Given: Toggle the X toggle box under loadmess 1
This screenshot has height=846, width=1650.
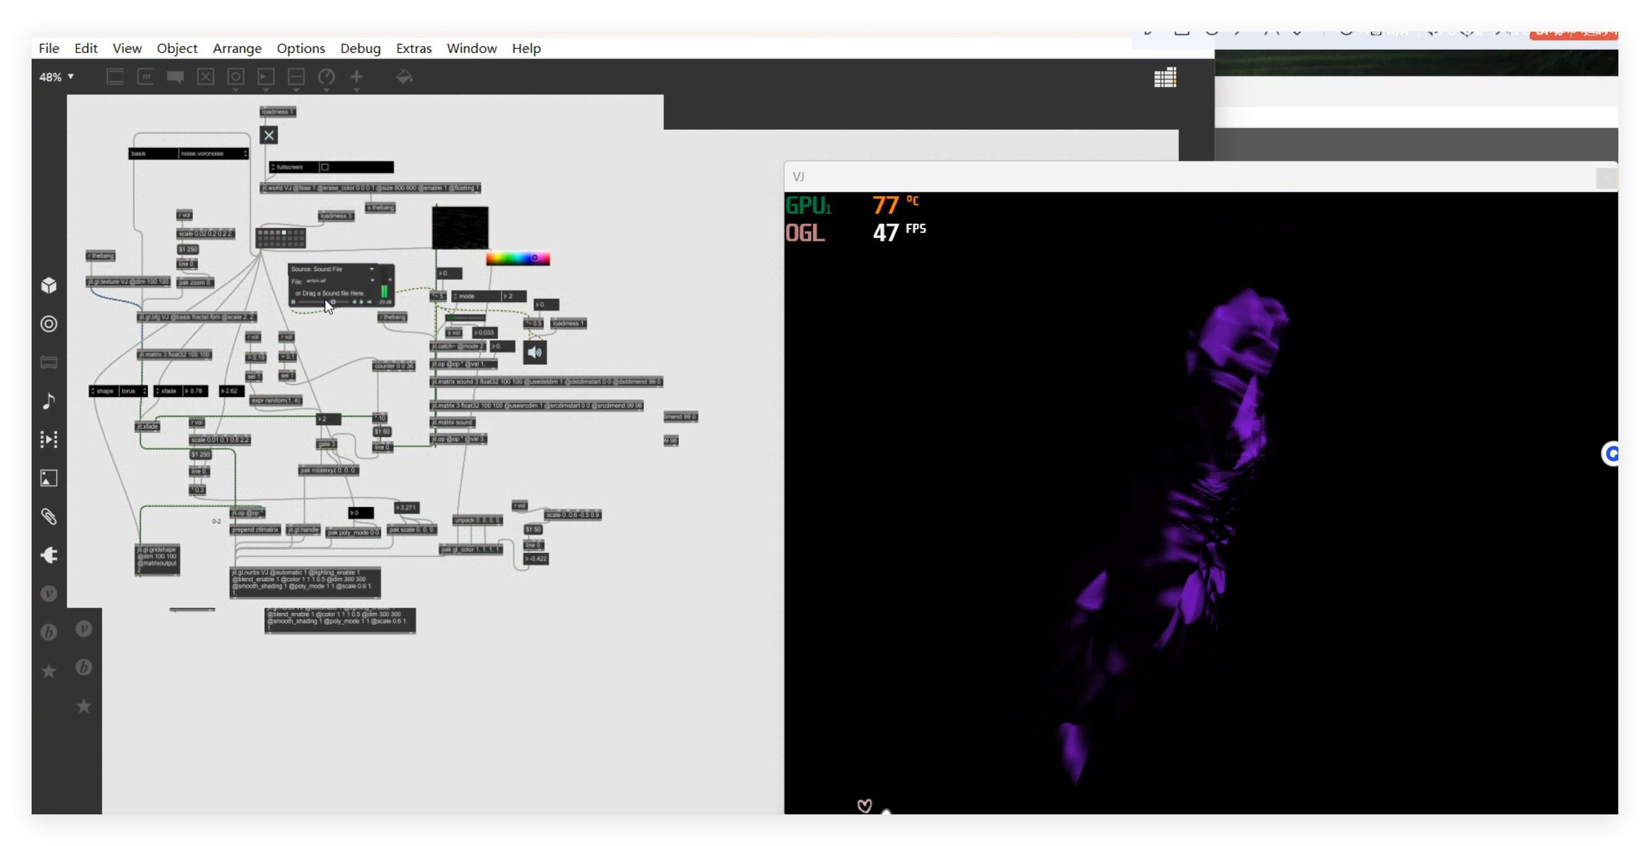Looking at the screenshot, I should pos(269,135).
